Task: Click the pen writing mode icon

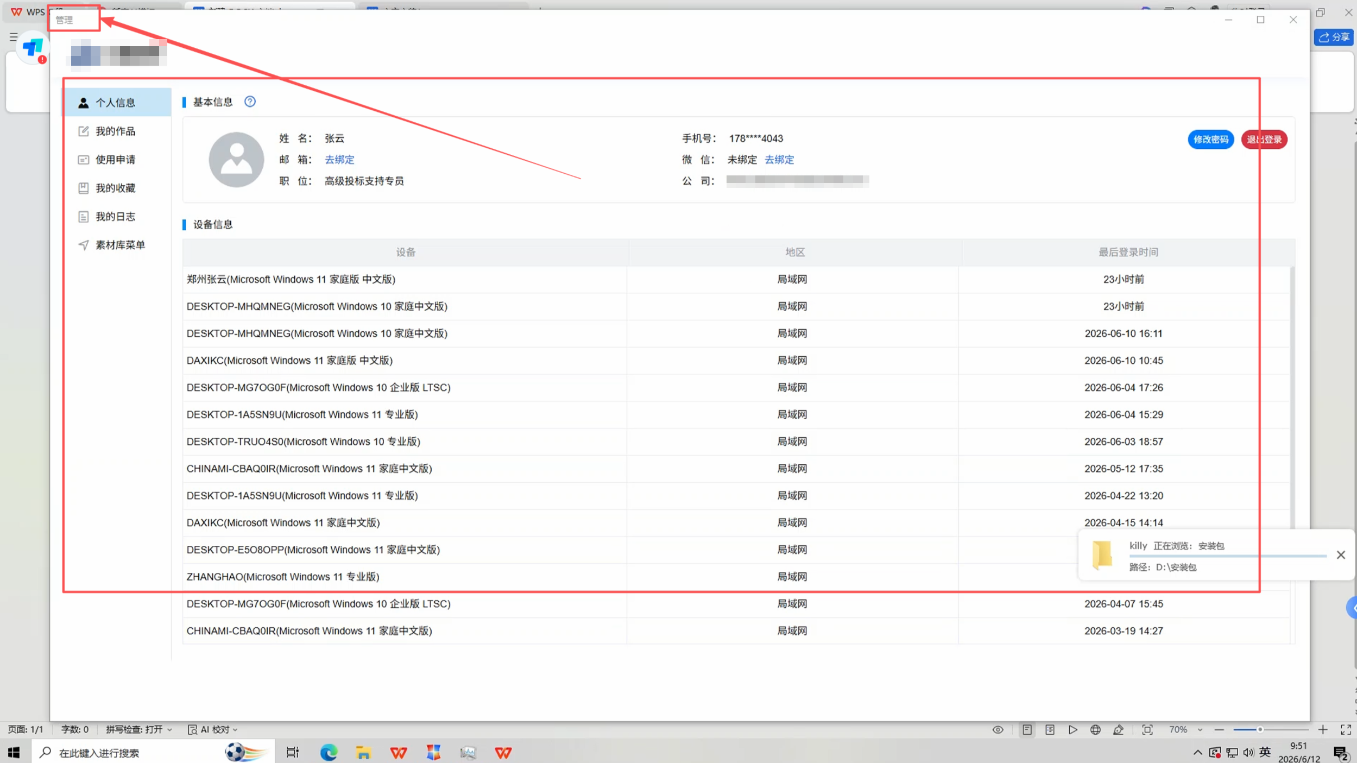Action: [x=1118, y=729]
